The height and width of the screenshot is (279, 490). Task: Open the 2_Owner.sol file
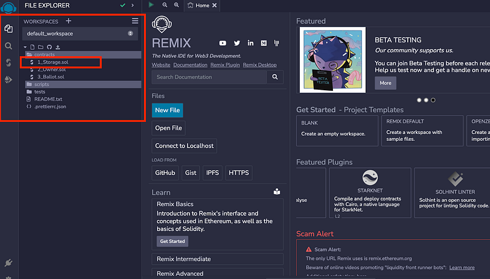52,70
